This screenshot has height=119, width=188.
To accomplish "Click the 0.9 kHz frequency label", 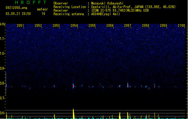I will click(x=3, y=68).
